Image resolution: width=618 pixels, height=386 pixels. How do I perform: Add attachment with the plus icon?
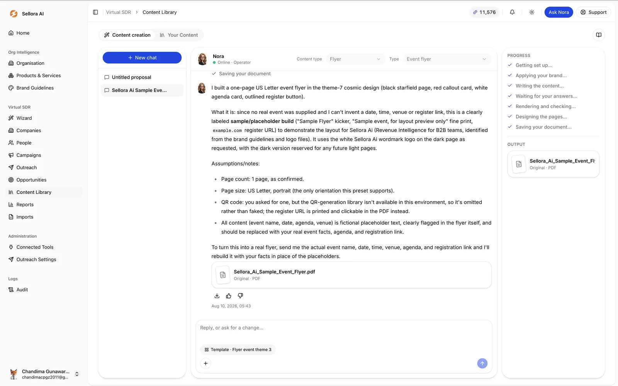click(x=206, y=363)
